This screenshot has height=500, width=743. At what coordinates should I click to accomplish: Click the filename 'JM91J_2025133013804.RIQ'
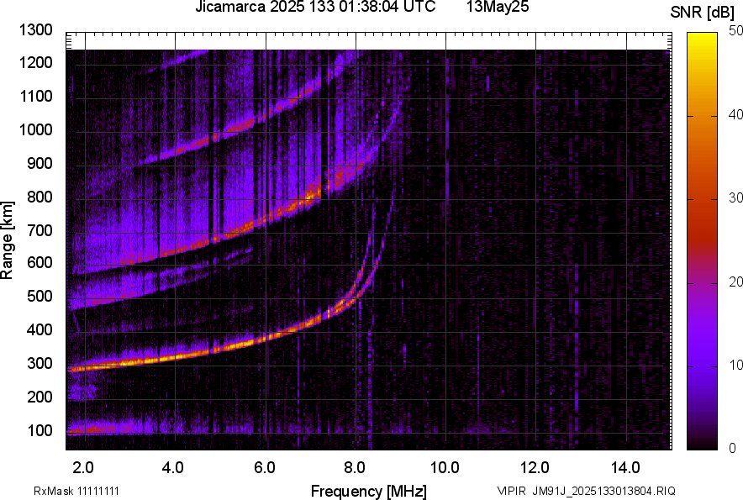coord(603,491)
